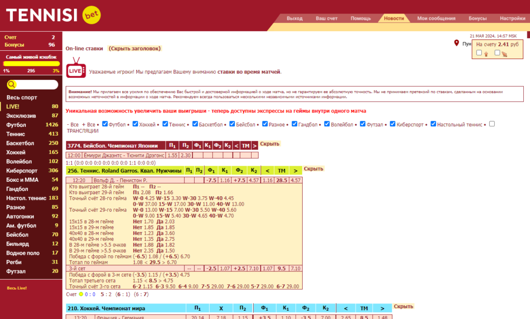
Task: Click handicap -7.5 in Вольф row
Action: pos(211,180)
